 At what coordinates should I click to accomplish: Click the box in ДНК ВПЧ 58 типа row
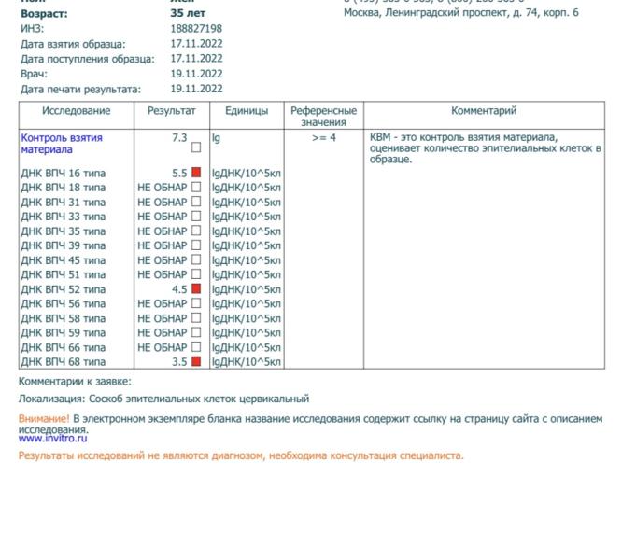(196, 318)
